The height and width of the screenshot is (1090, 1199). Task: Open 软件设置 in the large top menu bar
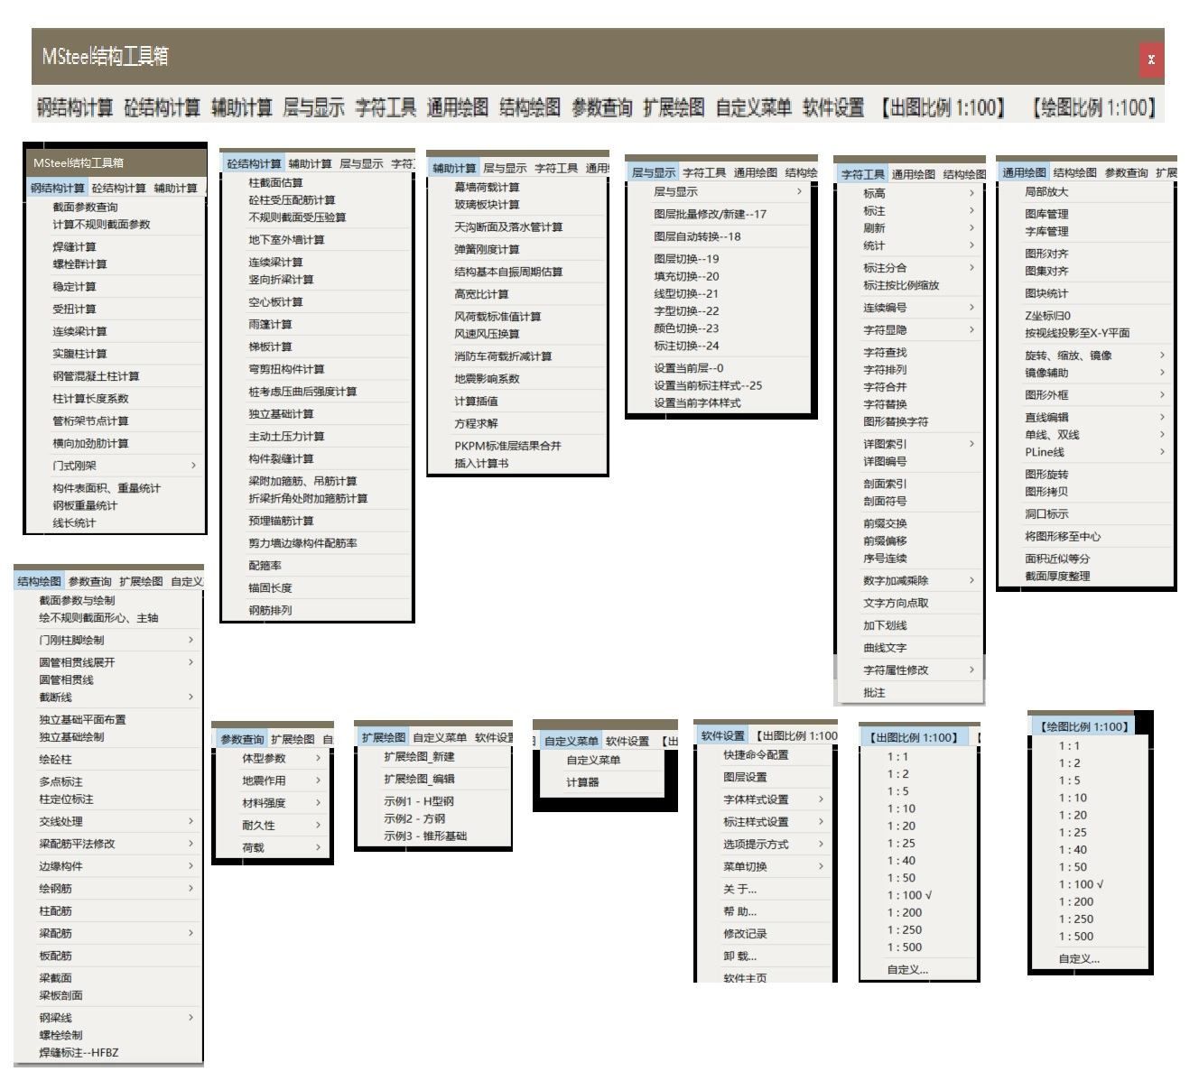(x=832, y=108)
